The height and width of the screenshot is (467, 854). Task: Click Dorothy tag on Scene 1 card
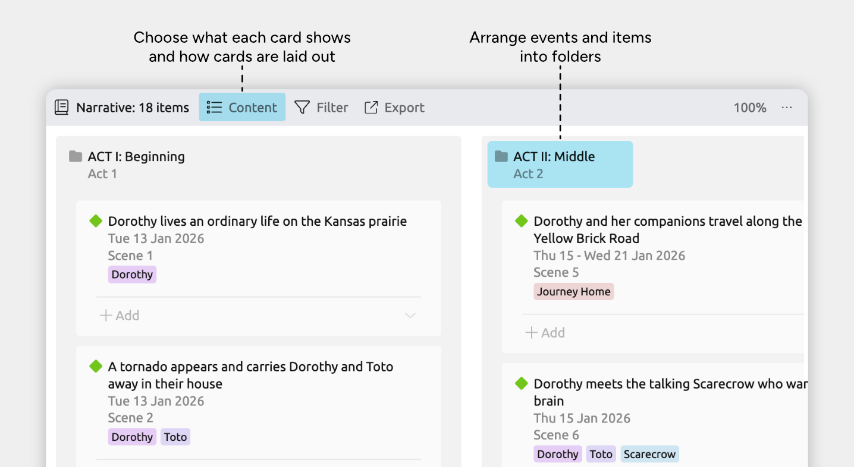pyautogui.click(x=132, y=274)
